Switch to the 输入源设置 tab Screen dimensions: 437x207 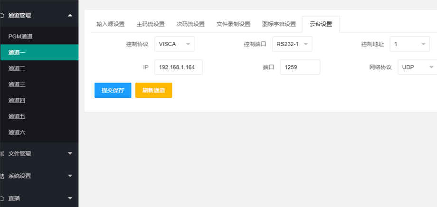110,24
